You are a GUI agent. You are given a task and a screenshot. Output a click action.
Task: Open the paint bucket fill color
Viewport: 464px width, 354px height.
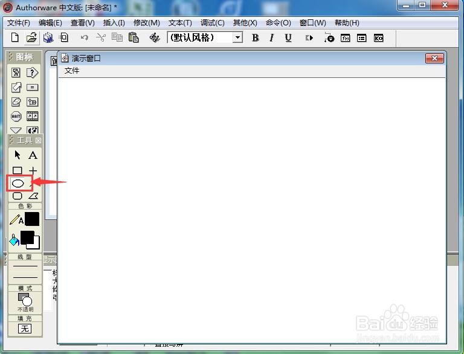tap(14, 240)
